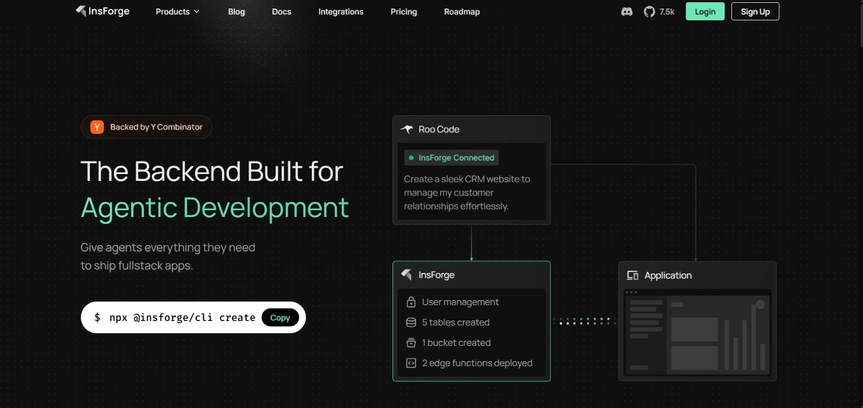The height and width of the screenshot is (408, 863).
Task: Open the Blog page
Action: [x=237, y=11]
